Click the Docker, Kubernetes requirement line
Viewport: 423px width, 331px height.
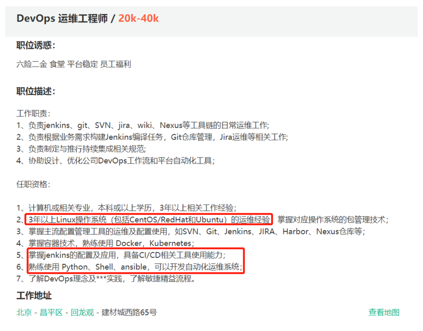[105, 243]
